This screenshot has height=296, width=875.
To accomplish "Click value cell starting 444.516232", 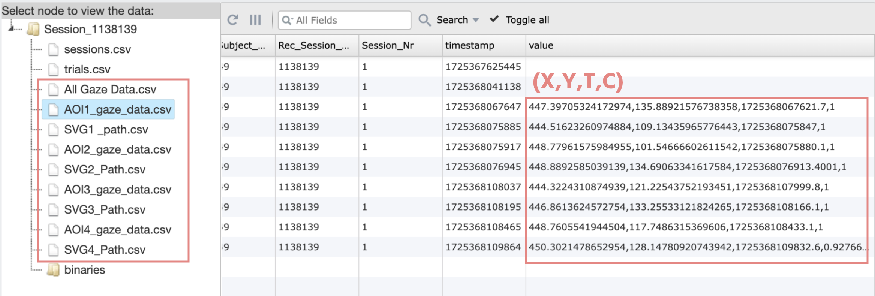I will [x=700, y=127].
